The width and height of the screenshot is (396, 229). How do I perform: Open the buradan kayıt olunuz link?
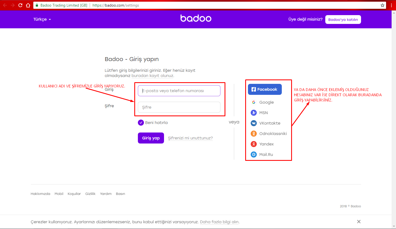point(152,76)
